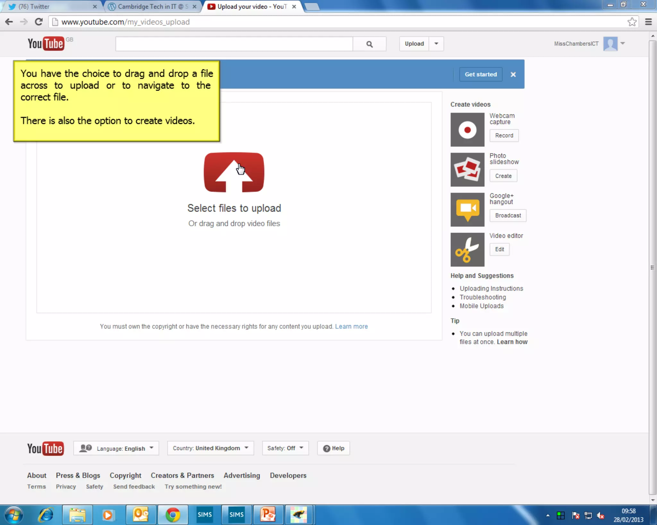657x525 pixels.
Task: Open the Mobile Uploads link
Action: (x=482, y=306)
